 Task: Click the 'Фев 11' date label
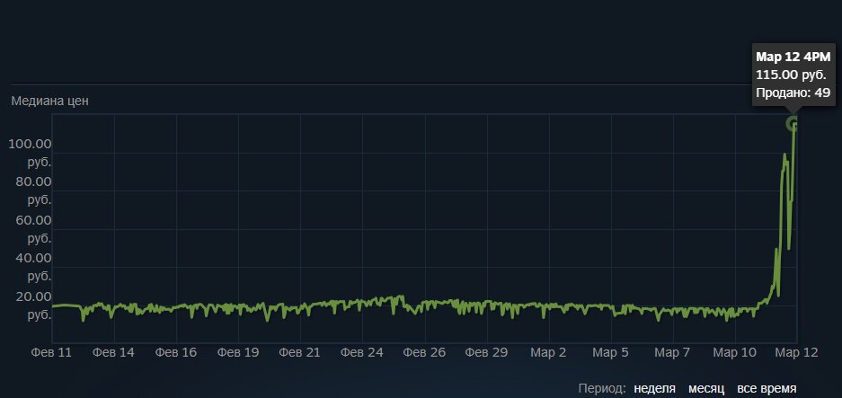51,352
